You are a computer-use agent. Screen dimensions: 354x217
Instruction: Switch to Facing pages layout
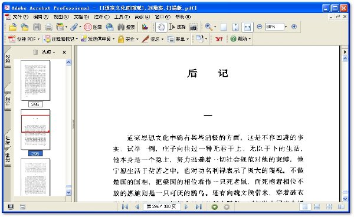click(x=341, y=206)
